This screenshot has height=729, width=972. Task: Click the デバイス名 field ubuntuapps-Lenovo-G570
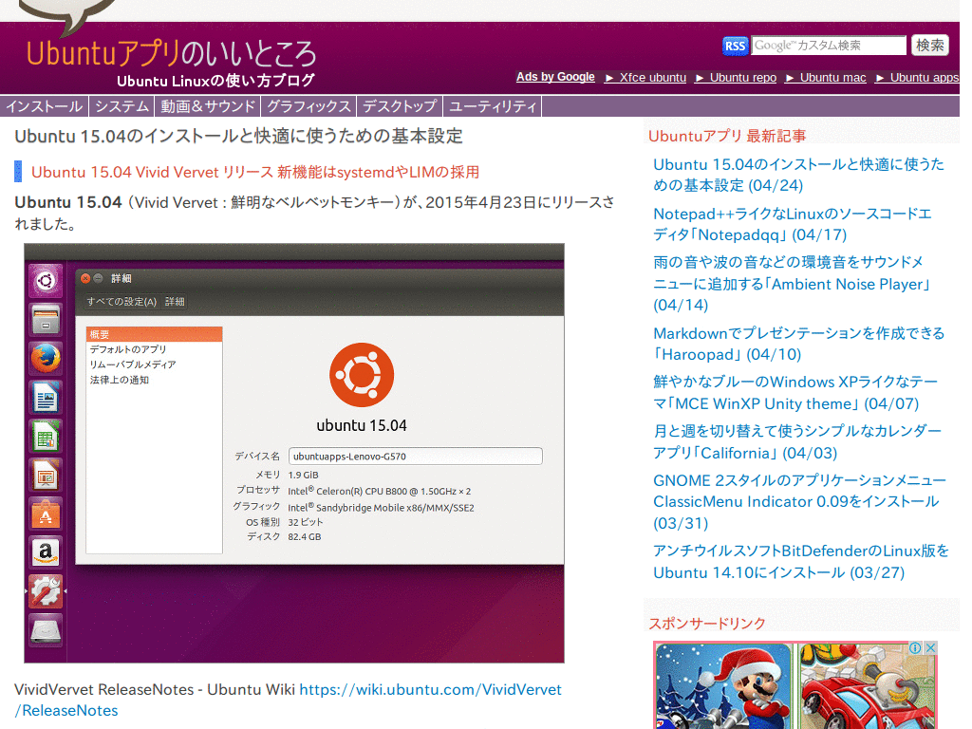pyautogui.click(x=416, y=457)
